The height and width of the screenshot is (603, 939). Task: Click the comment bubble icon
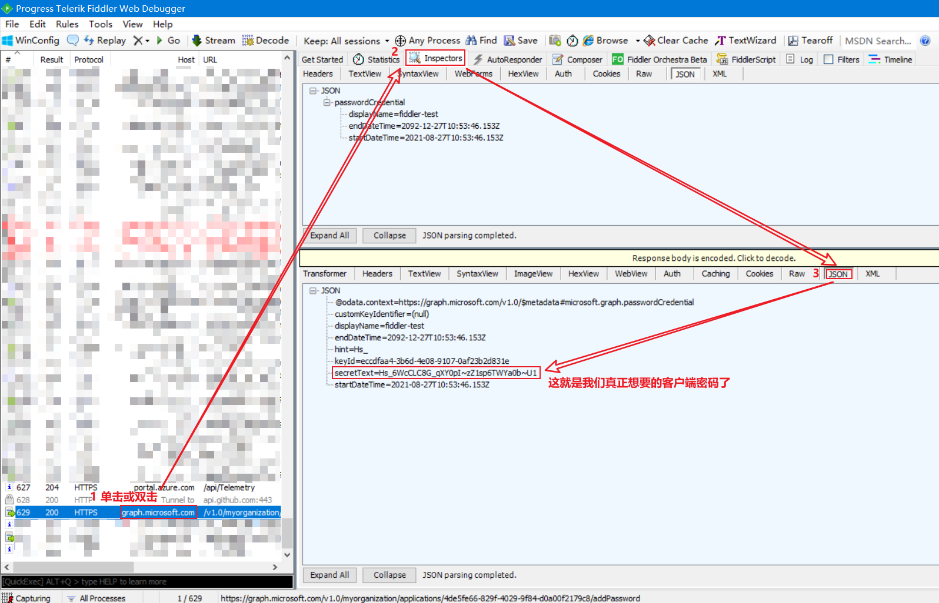(x=72, y=41)
